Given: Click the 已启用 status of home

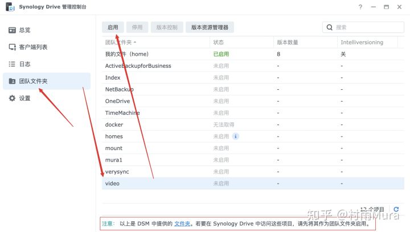Looking at the screenshot, I should click(221, 54).
